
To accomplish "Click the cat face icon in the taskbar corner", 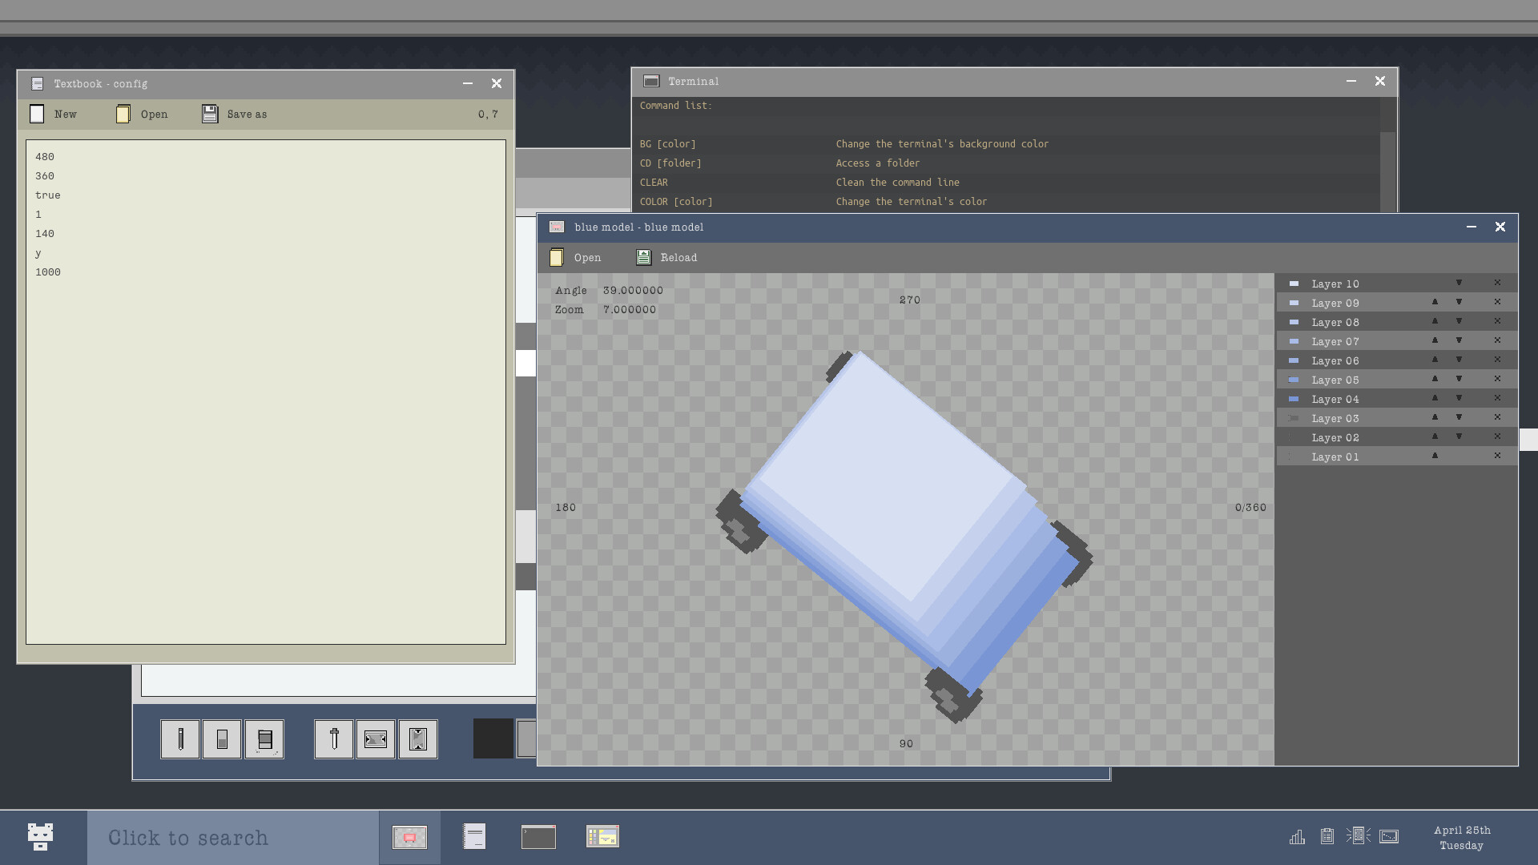I will [40, 835].
